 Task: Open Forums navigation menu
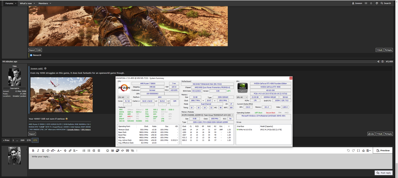[x=9, y=3]
